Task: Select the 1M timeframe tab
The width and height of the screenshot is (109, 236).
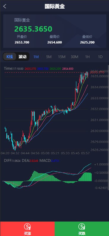Action: click(36, 57)
